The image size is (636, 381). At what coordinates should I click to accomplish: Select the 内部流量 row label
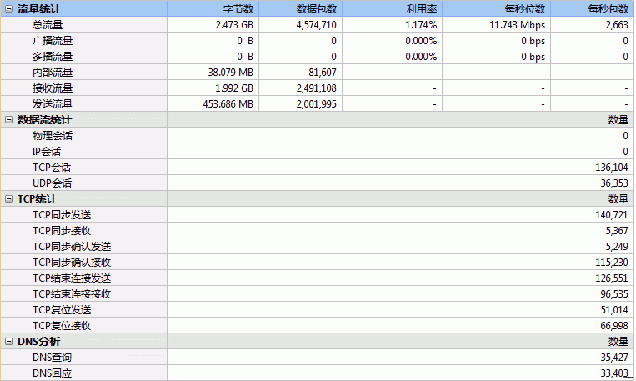tap(53, 73)
